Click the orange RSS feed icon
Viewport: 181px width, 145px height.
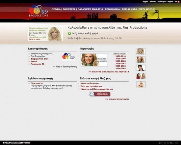(178, 2)
